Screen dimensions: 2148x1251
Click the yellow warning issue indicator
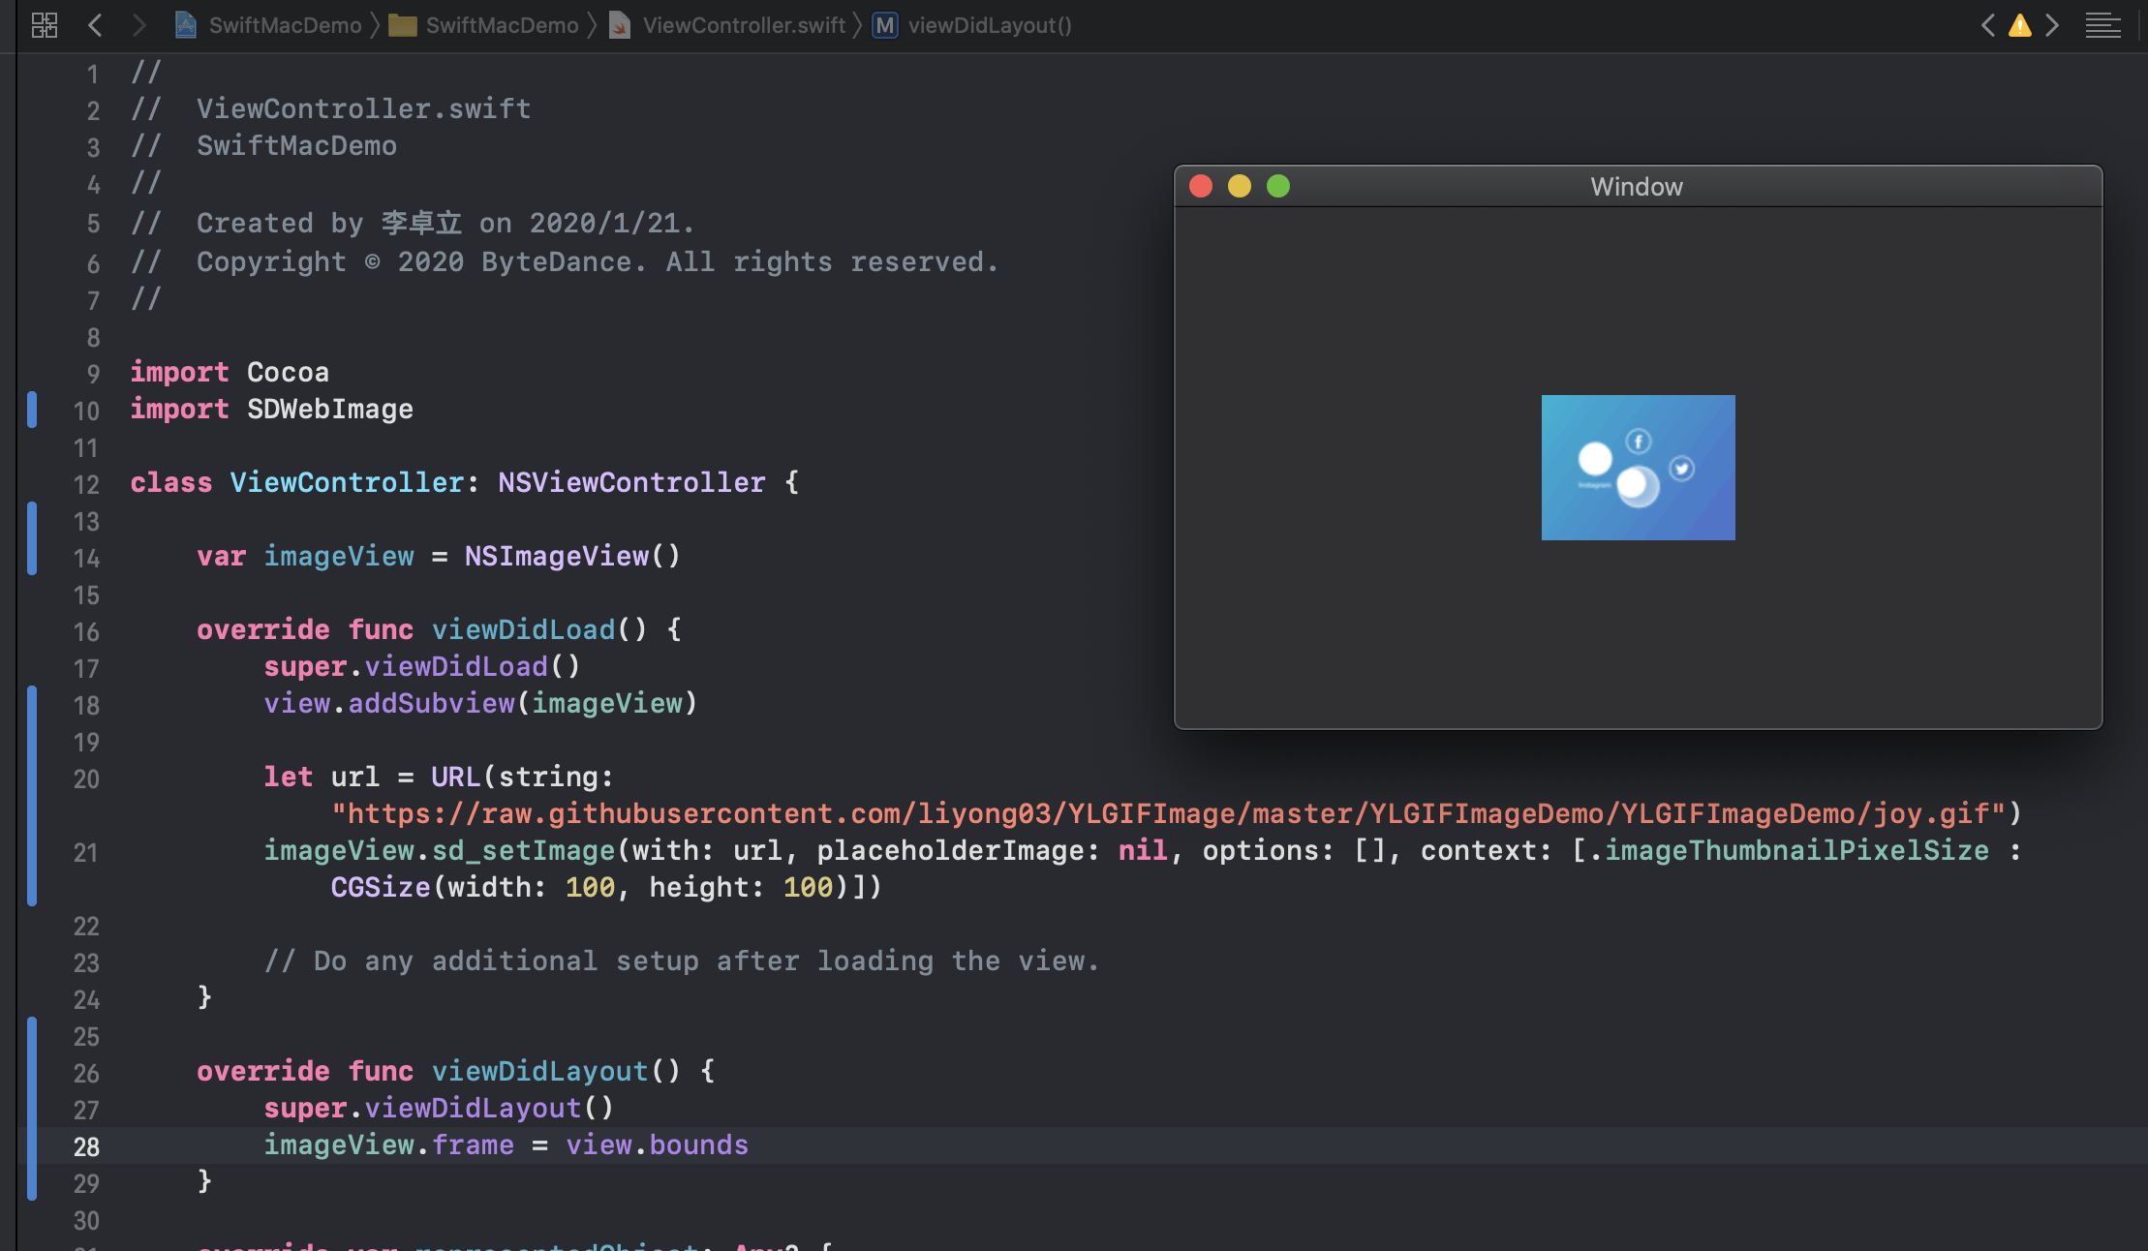(2020, 25)
